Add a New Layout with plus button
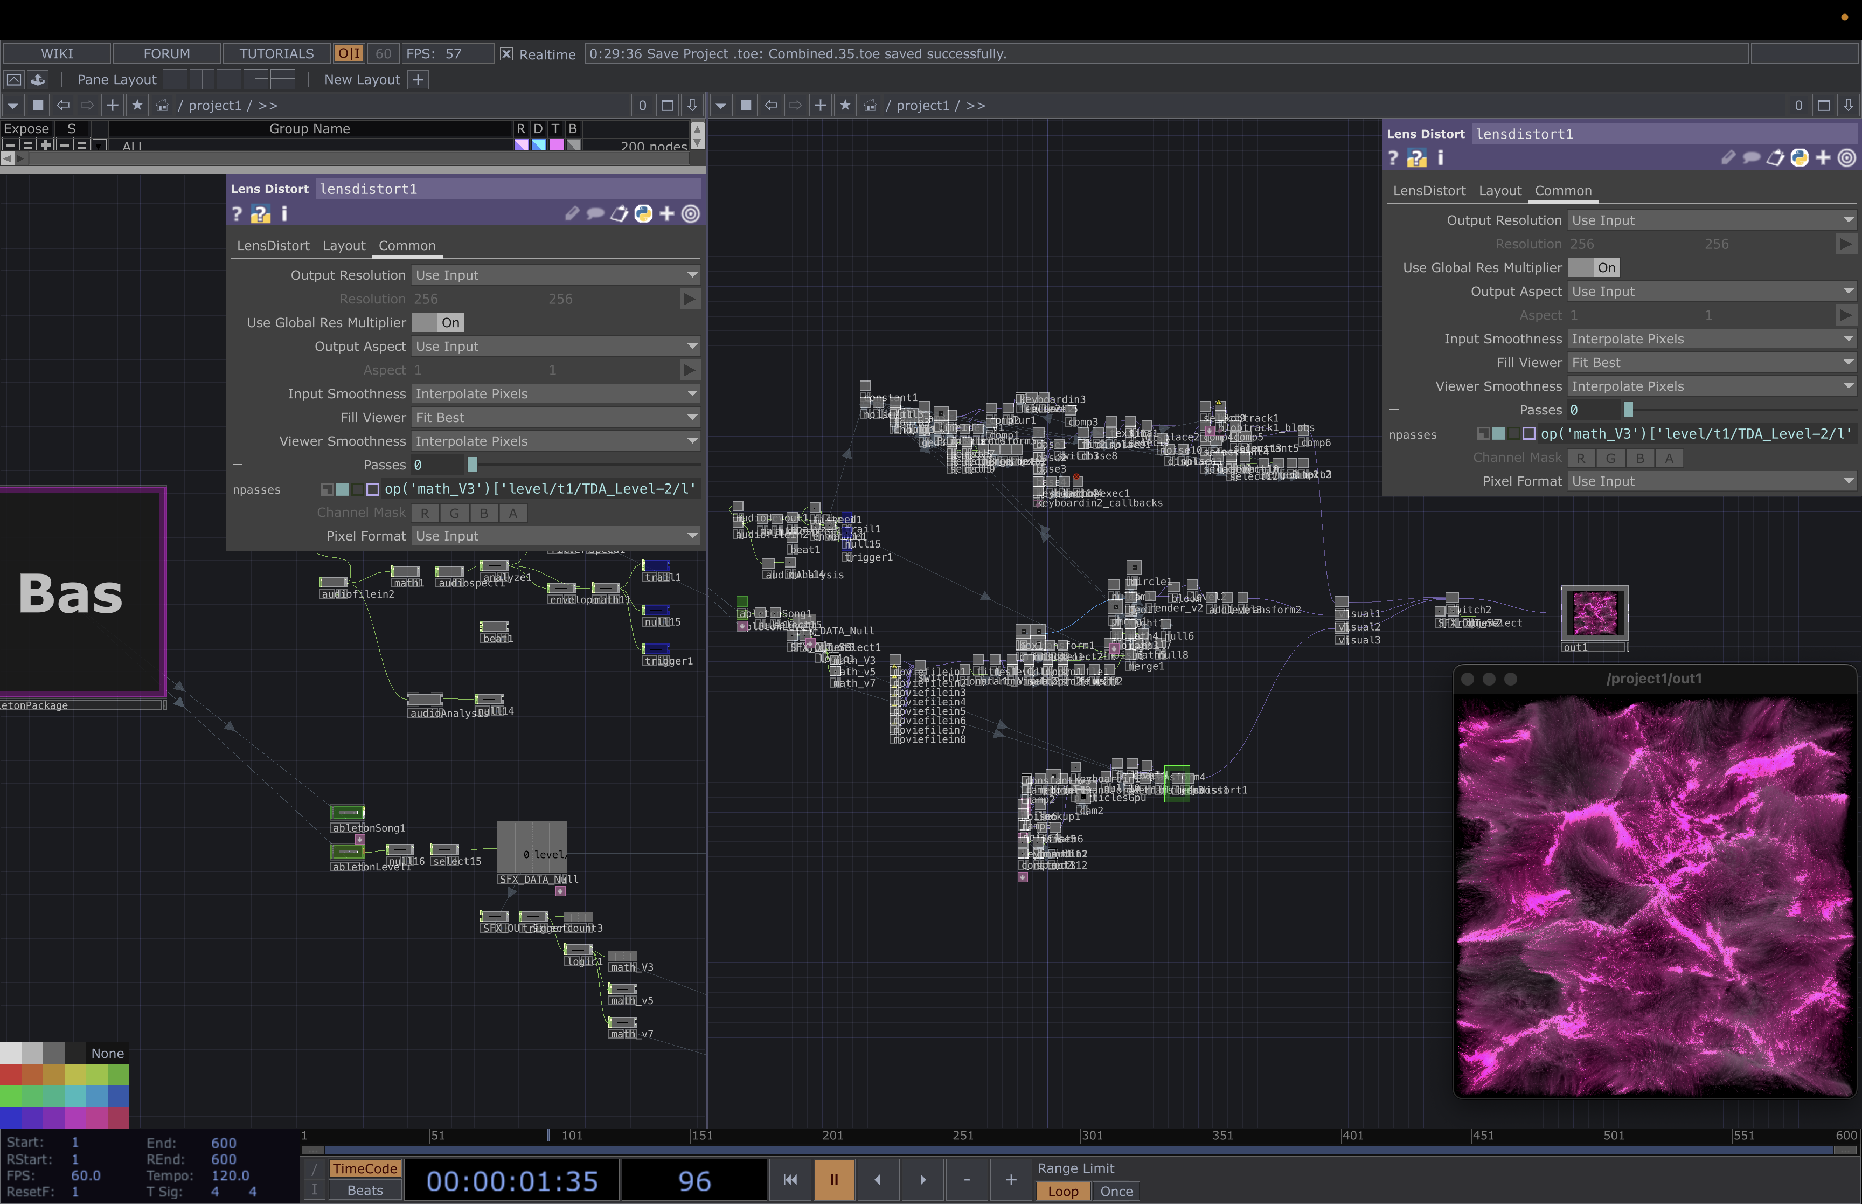Screen dimensions: 1862x1204 point(418,80)
